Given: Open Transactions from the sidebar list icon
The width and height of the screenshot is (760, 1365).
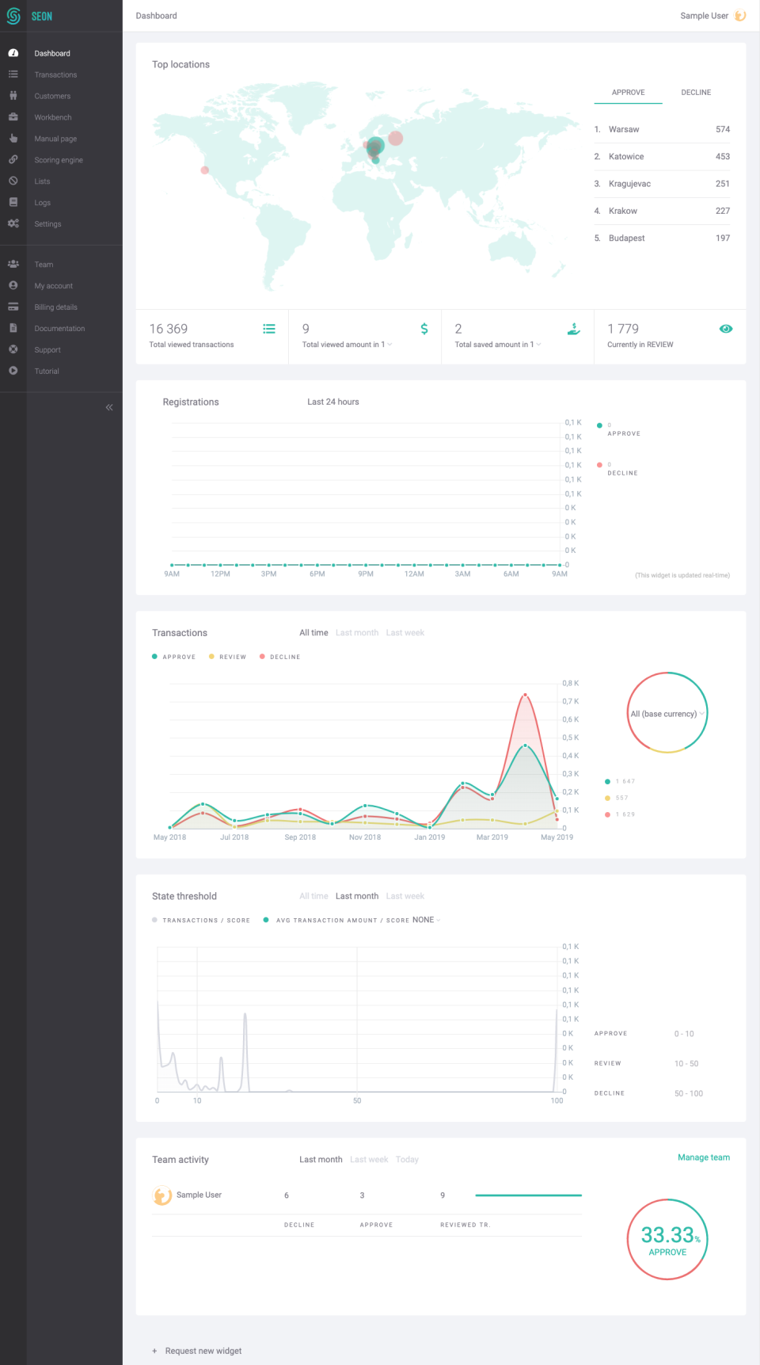Looking at the screenshot, I should coord(13,74).
